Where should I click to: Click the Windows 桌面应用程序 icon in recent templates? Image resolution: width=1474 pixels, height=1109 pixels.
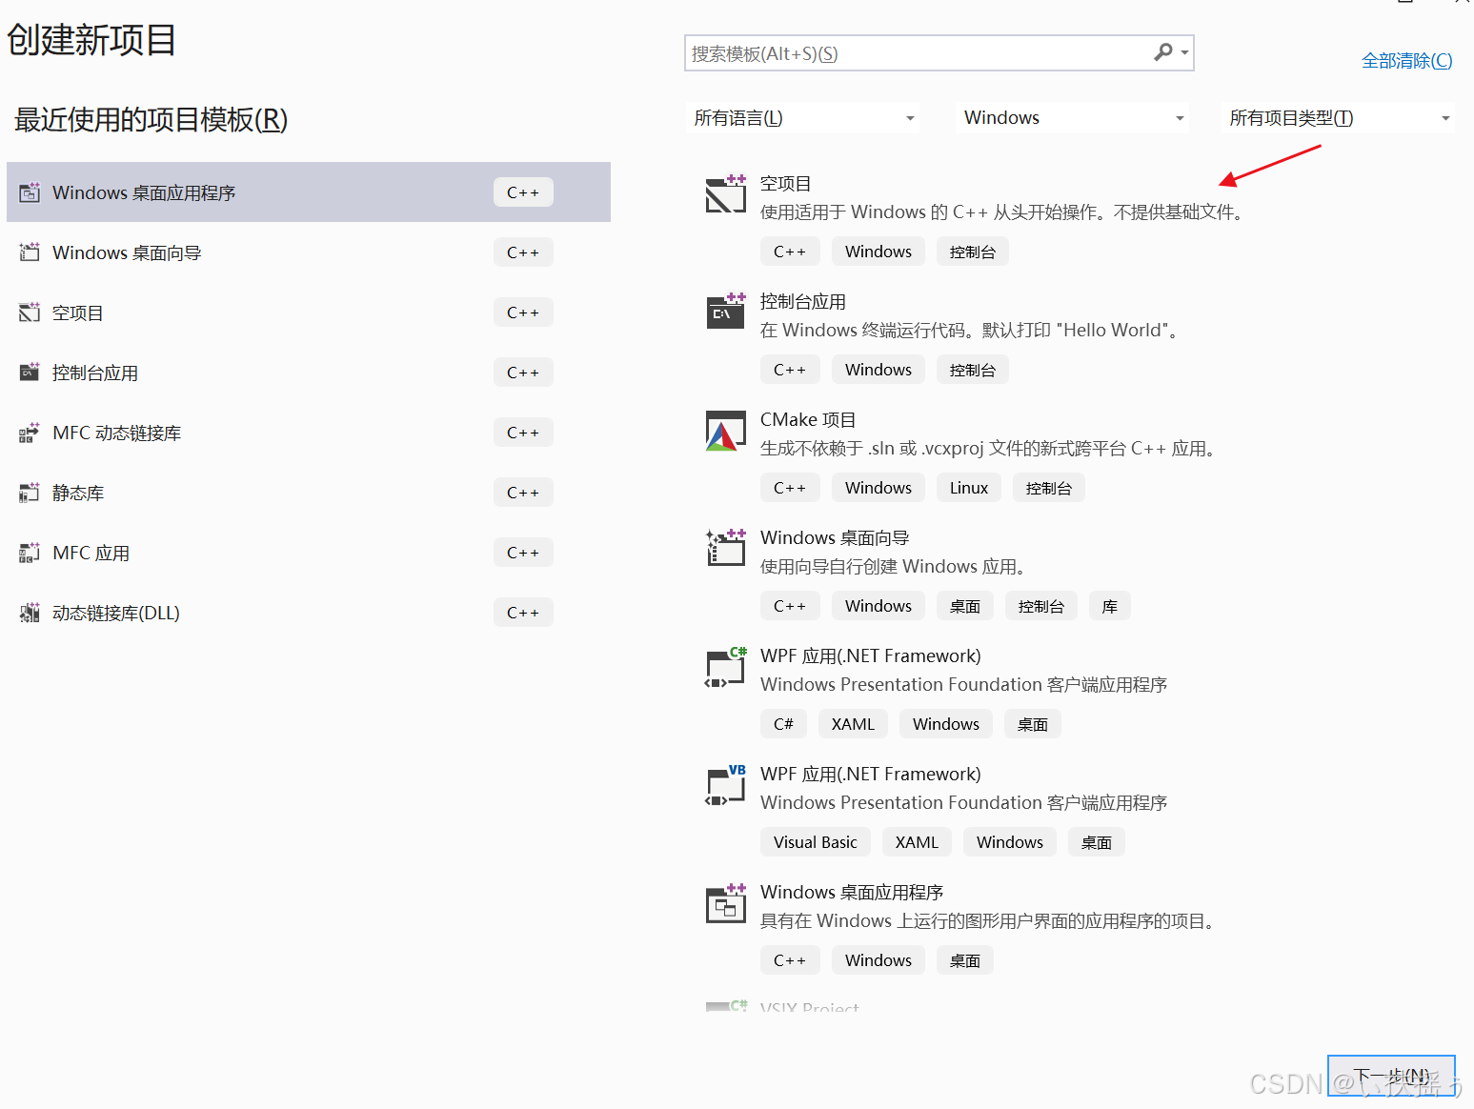click(30, 192)
